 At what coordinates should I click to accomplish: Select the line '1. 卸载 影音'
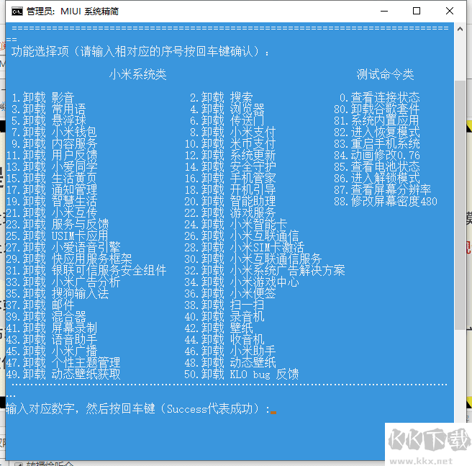pyautogui.click(x=43, y=98)
